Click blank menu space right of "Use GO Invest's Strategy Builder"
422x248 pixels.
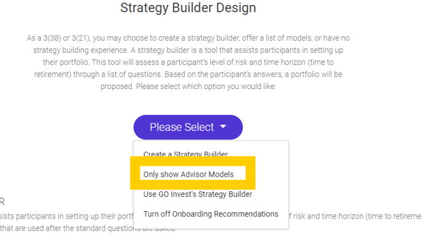270,194
